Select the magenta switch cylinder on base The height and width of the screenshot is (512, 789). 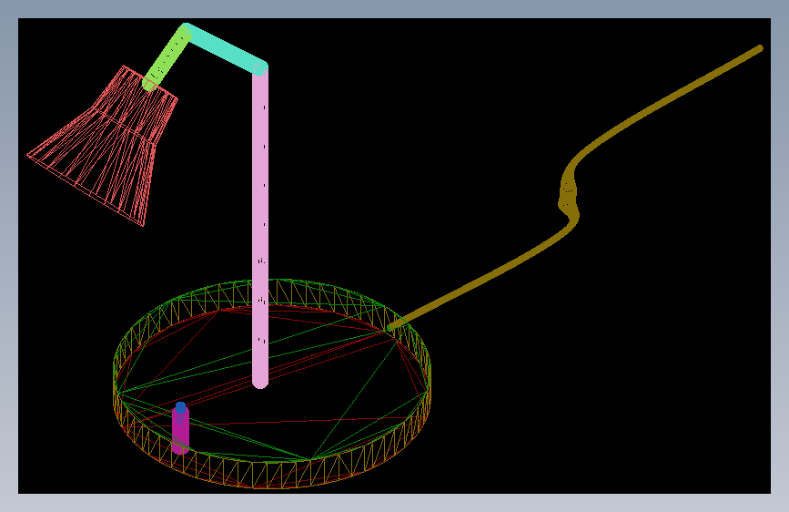[181, 431]
